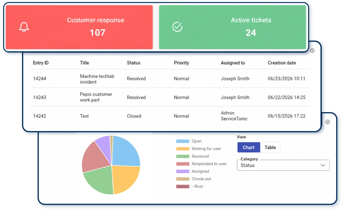Toggle Waiting for user legend swatch

(183, 149)
